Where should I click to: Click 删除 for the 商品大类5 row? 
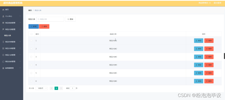click(x=209, y=73)
